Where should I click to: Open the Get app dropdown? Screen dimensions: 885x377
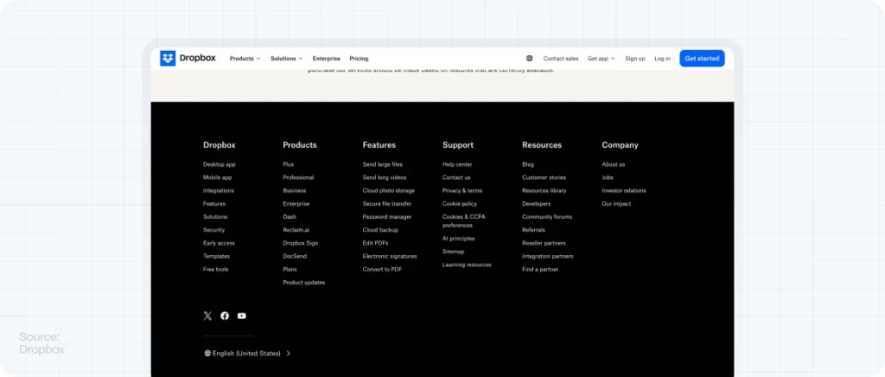click(601, 59)
